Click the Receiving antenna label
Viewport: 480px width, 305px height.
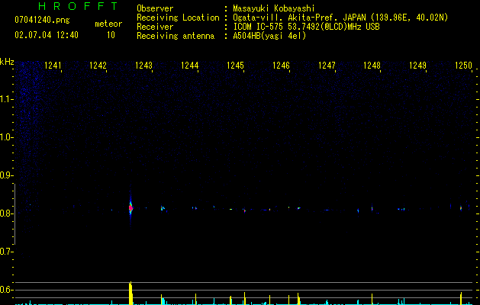(x=176, y=36)
